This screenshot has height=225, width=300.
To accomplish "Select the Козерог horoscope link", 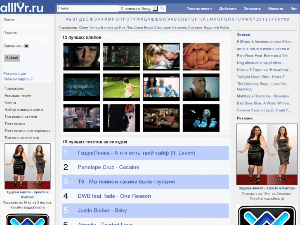I will [x=195, y=28].
